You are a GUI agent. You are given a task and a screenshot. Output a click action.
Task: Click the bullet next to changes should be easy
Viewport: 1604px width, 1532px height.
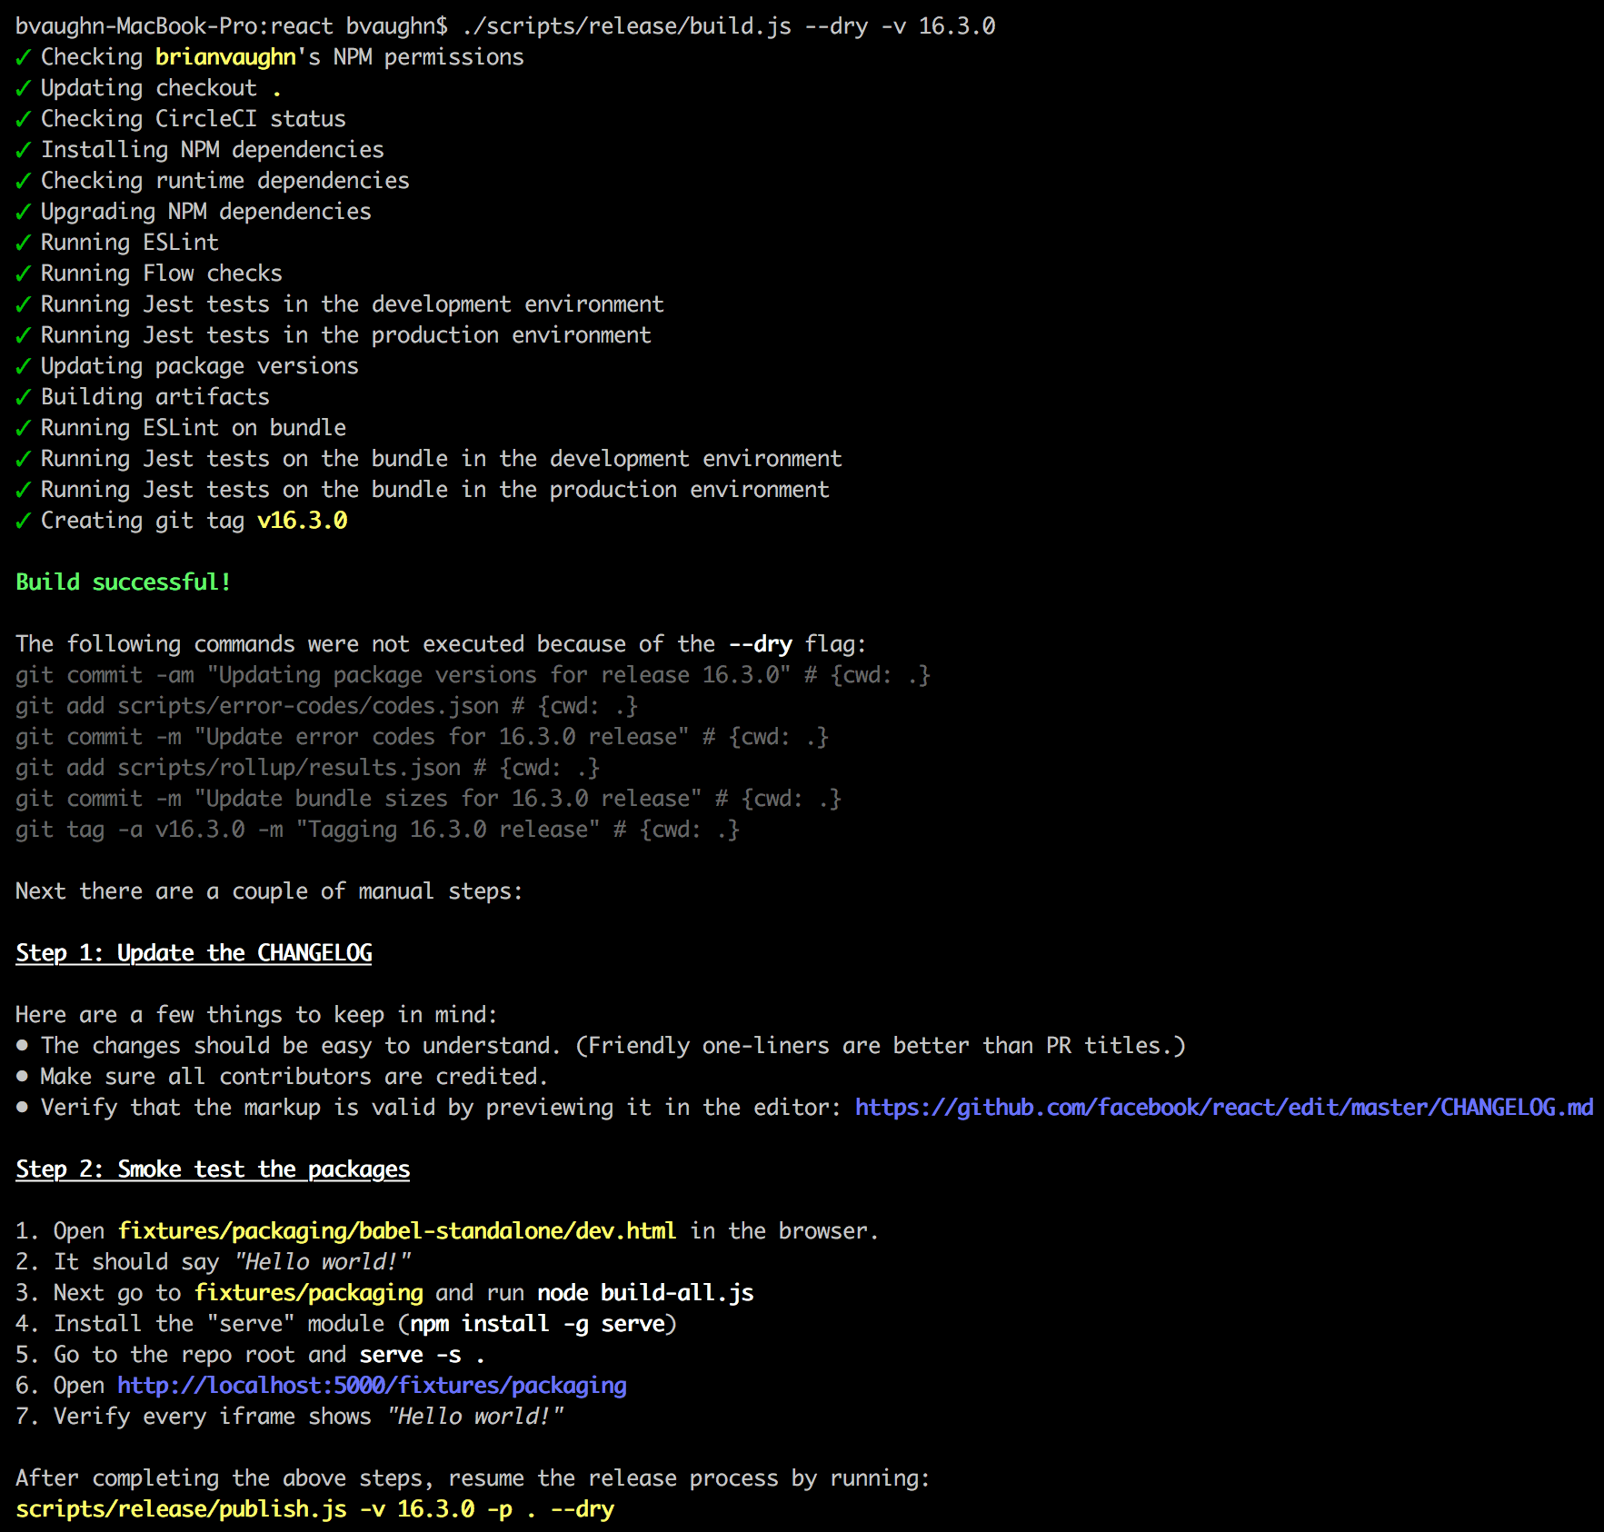click(22, 1045)
